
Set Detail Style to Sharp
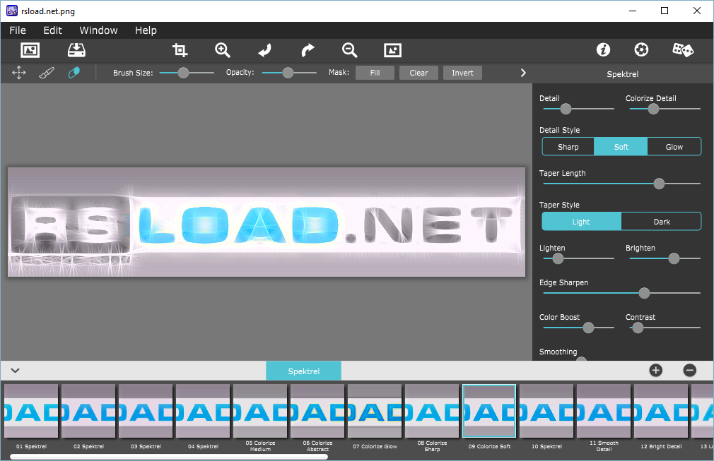(568, 147)
